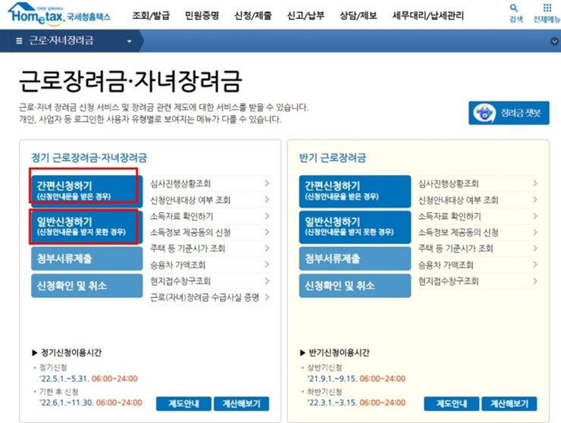The height and width of the screenshot is (423, 561).
Task: Click the 반기 근로장려금 panel title
Action: 333,158
